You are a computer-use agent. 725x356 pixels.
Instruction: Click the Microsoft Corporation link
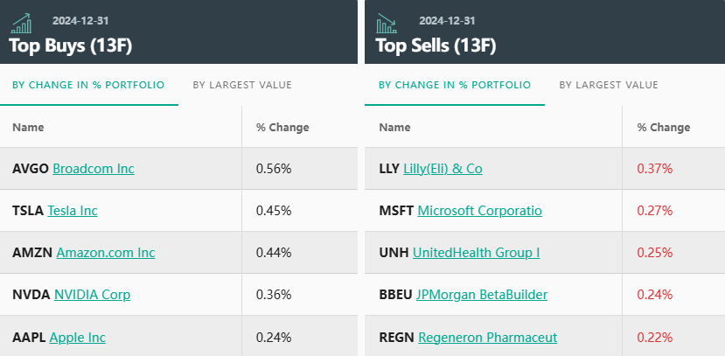[x=480, y=210]
